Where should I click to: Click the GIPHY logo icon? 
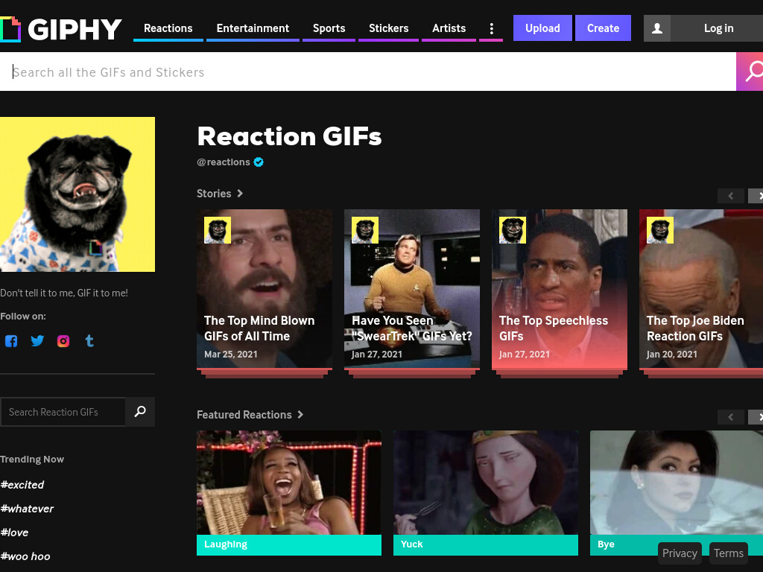(10, 29)
